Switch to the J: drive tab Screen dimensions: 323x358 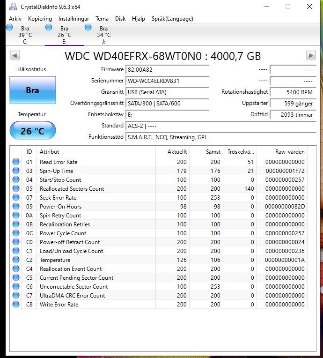point(103,35)
